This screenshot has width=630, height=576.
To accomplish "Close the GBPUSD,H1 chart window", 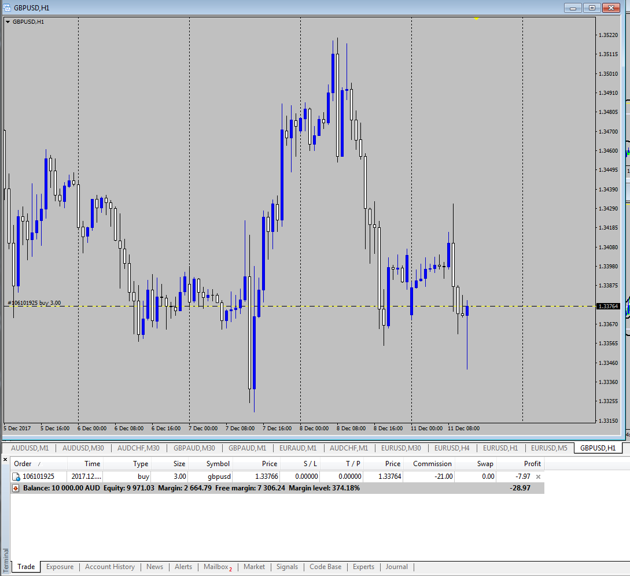I will point(611,8).
